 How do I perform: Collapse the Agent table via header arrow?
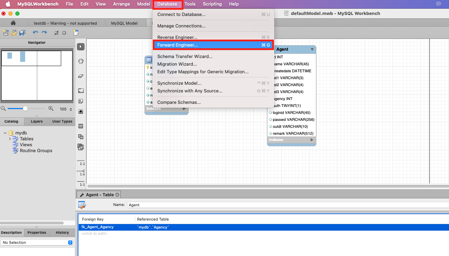[312, 49]
